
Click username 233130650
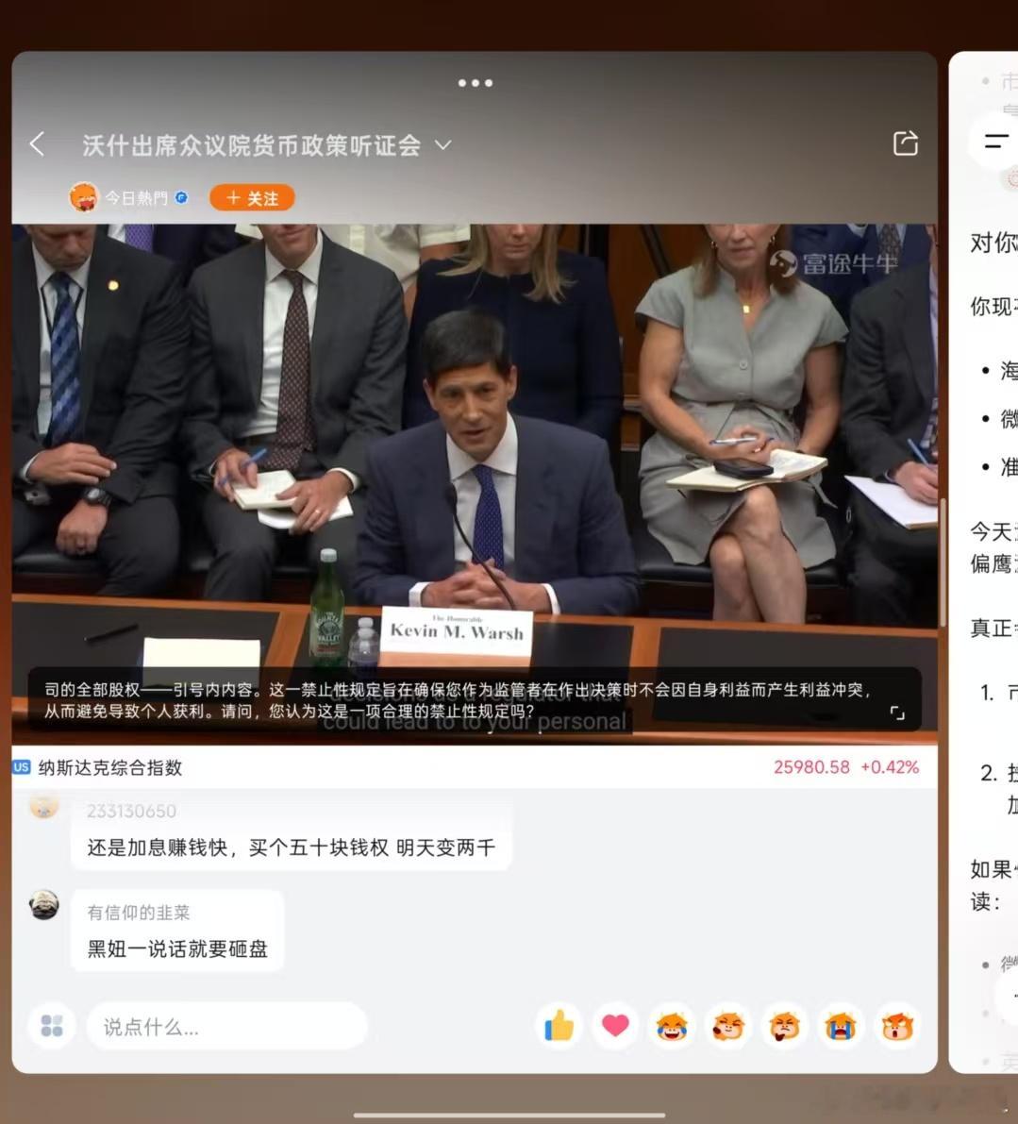click(x=132, y=811)
